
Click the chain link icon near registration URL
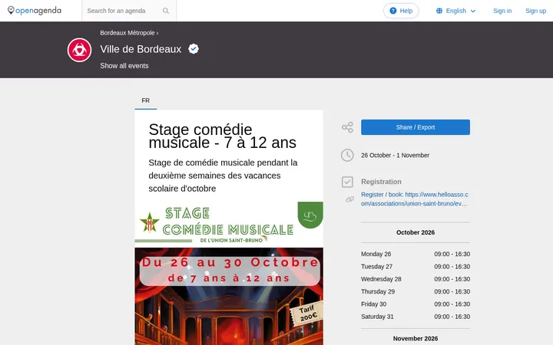pos(349,199)
